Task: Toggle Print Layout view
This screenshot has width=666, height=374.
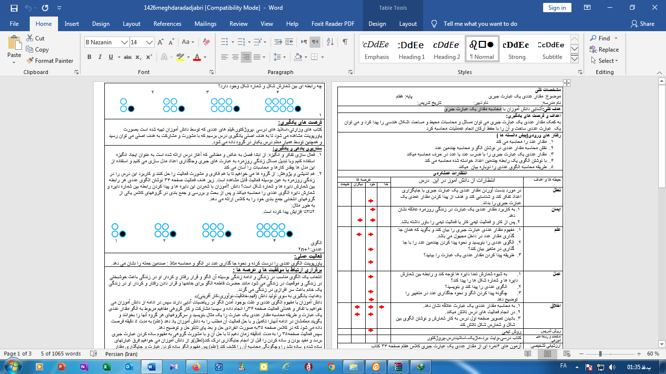Action: tap(548, 354)
